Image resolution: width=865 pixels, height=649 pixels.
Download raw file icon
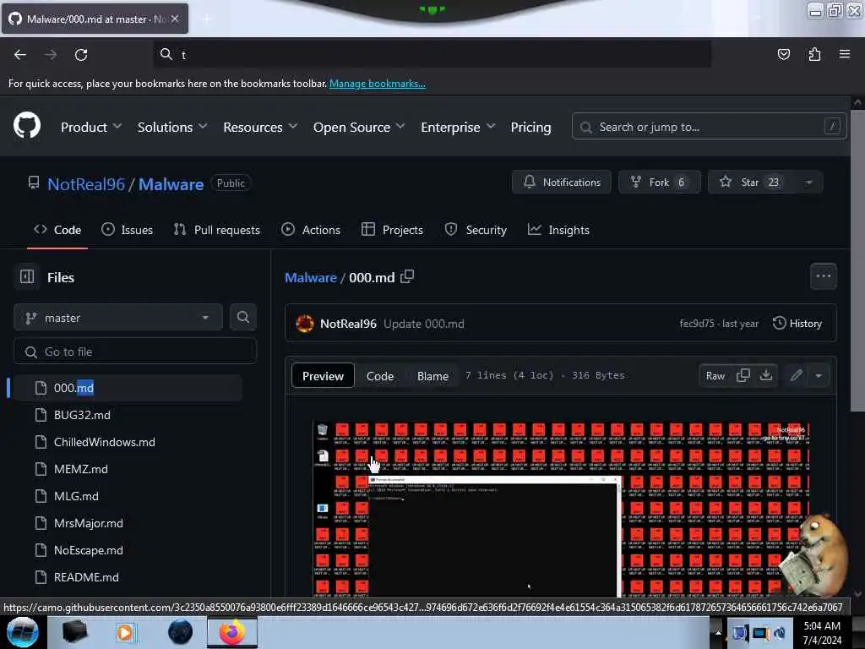[765, 375]
